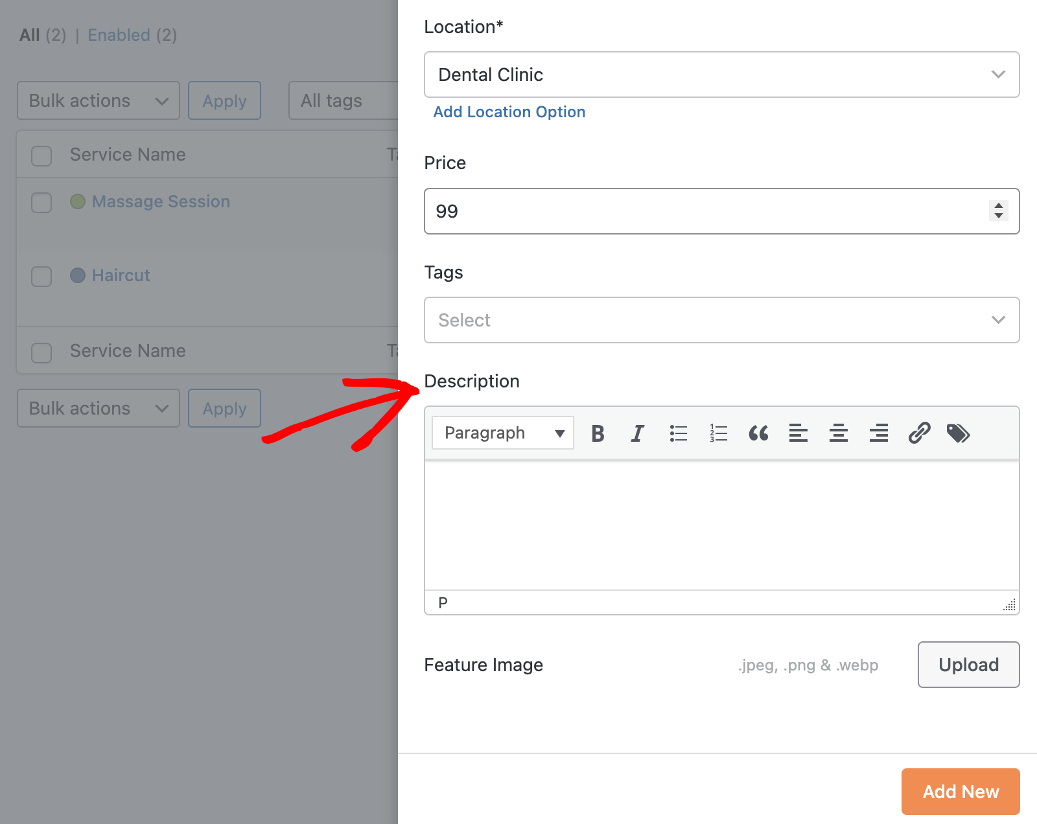Image resolution: width=1037 pixels, height=824 pixels.
Task: Toggle bold formatting in description editor
Action: tap(598, 433)
